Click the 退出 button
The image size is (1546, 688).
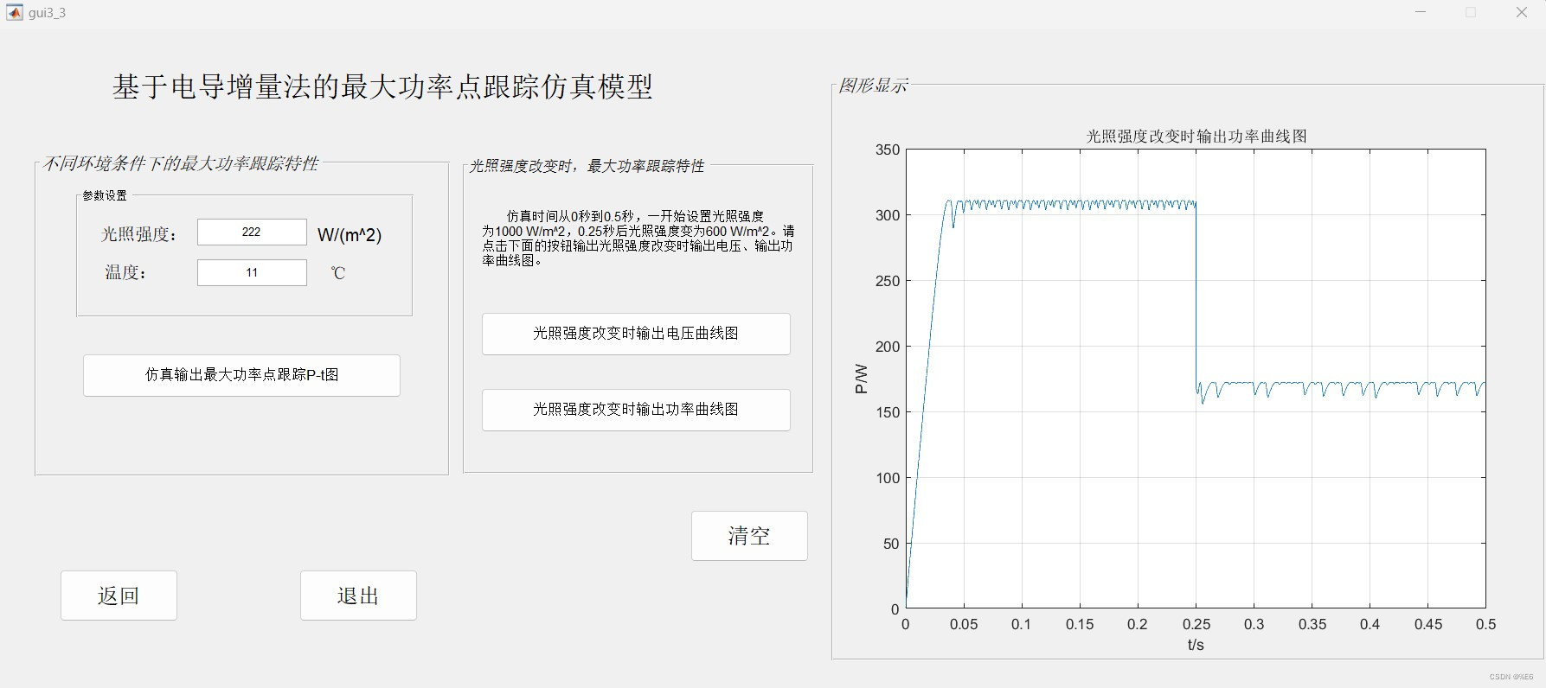coord(358,596)
